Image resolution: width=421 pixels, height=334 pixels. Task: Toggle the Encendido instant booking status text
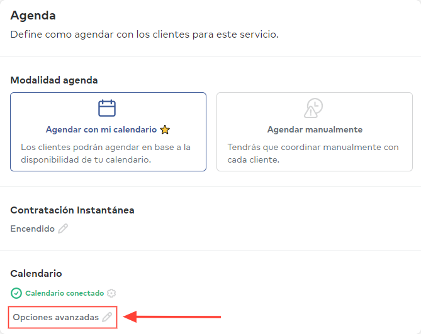coord(33,229)
